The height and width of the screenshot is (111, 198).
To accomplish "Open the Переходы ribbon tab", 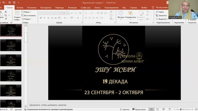I will point(59,7).
